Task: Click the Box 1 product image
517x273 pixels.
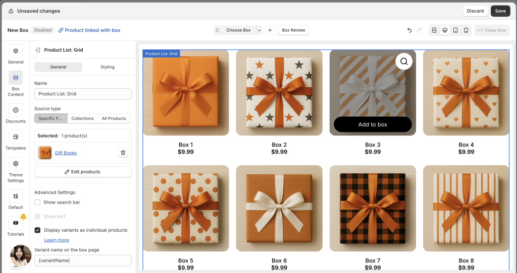Action: [186, 92]
